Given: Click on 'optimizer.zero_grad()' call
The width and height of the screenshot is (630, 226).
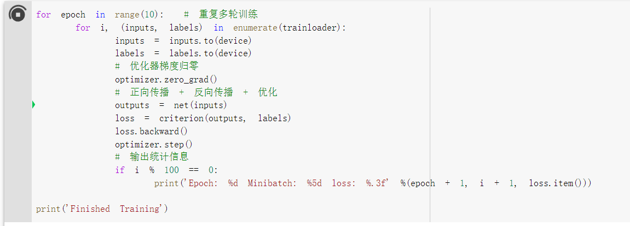Looking at the screenshot, I should (166, 79).
